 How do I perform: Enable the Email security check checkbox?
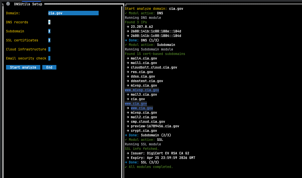point(49,58)
